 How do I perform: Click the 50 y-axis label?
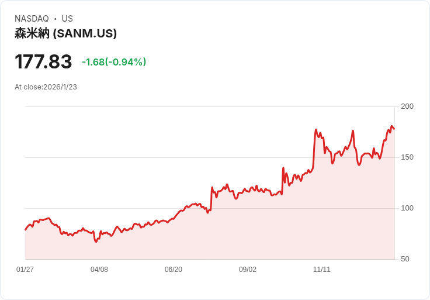405,259
